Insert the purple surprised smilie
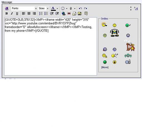The image size is (142, 129). click(128, 35)
